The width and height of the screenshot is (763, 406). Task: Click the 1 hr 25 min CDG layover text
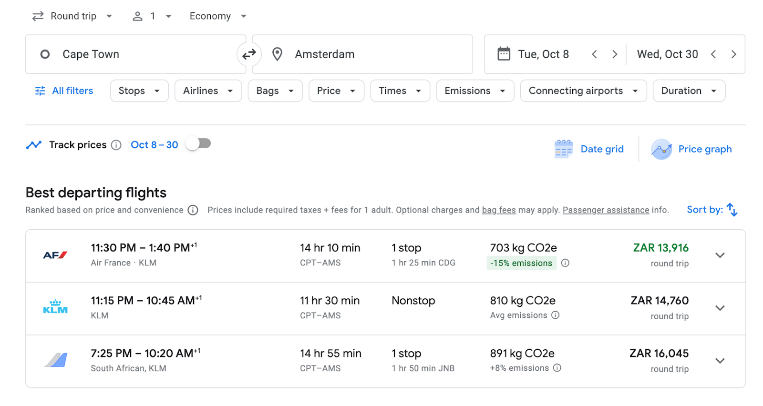[423, 263]
